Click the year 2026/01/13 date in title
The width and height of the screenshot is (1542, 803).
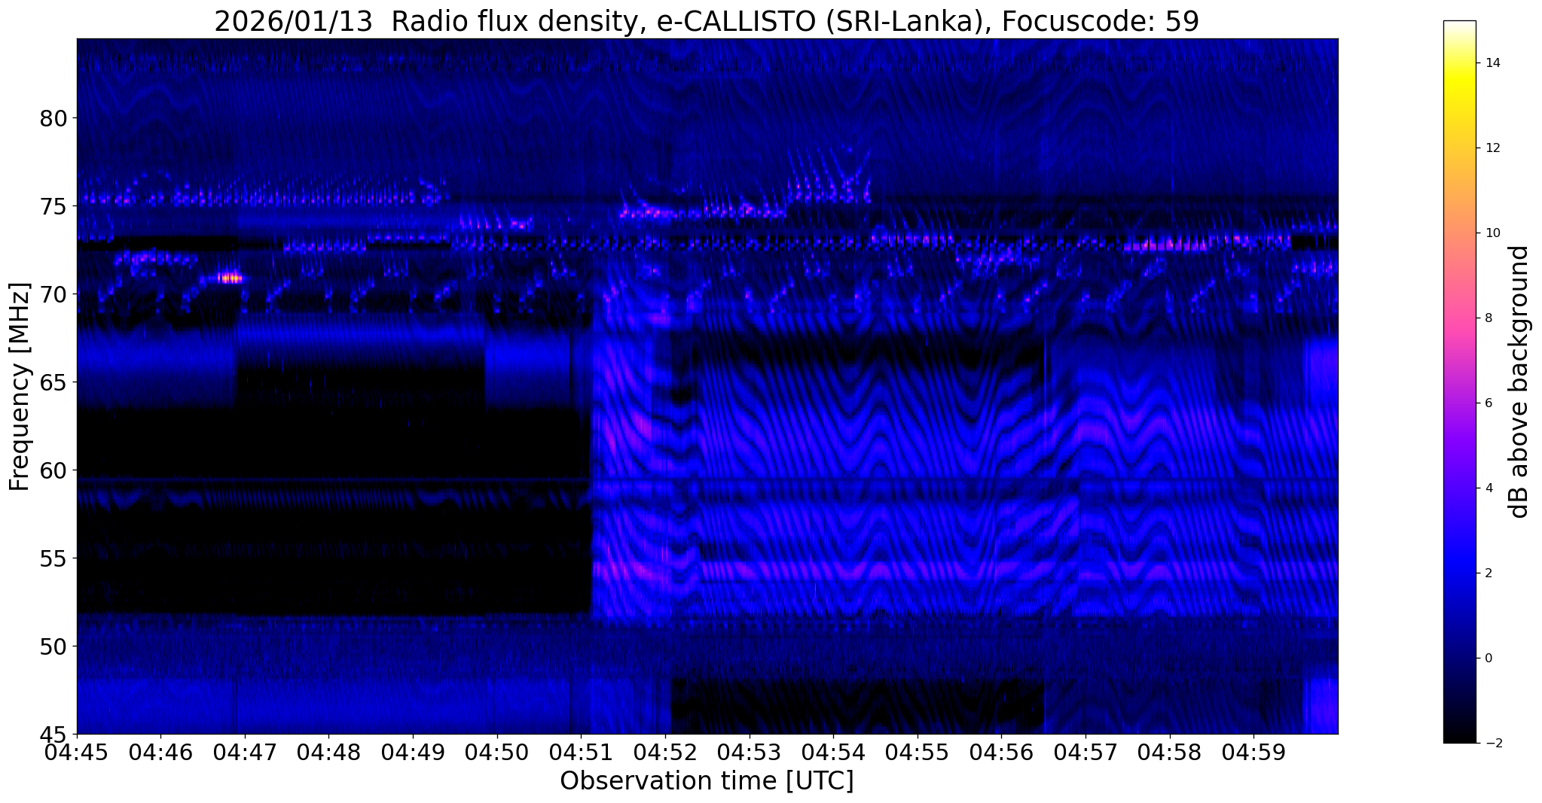[x=294, y=21]
